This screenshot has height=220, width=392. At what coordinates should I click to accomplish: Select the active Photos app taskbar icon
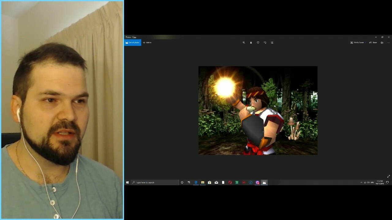[264, 182]
